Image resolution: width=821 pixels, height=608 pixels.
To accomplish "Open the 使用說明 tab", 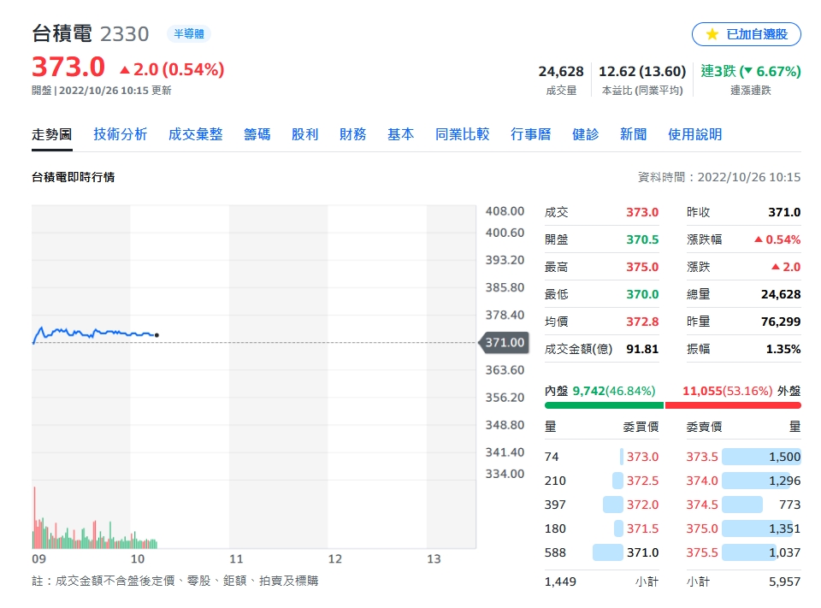I will [x=694, y=134].
